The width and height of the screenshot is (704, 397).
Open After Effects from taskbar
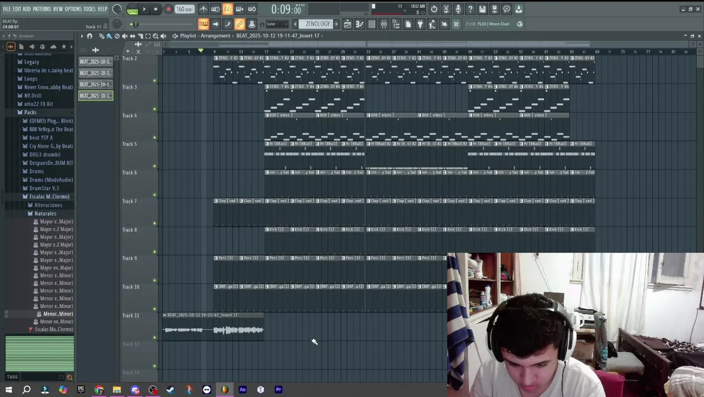coord(242,390)
